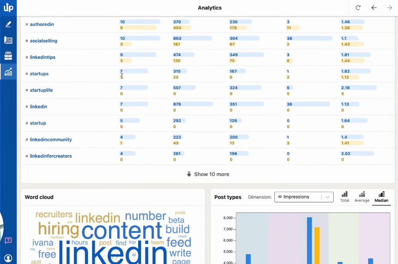
Task: Open the compose pen icon in the sidebar
Action: pyautogui.click(x=8, y=24)
